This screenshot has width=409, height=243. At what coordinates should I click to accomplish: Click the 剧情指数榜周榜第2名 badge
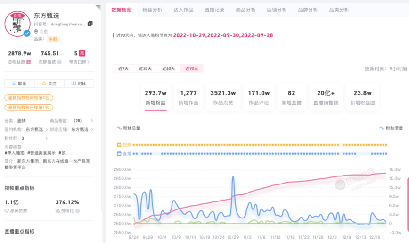click(29, 98)
